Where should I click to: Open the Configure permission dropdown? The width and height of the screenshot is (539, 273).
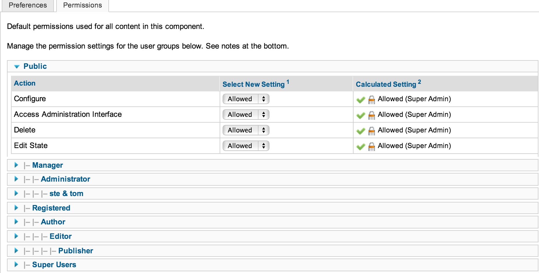246,99
